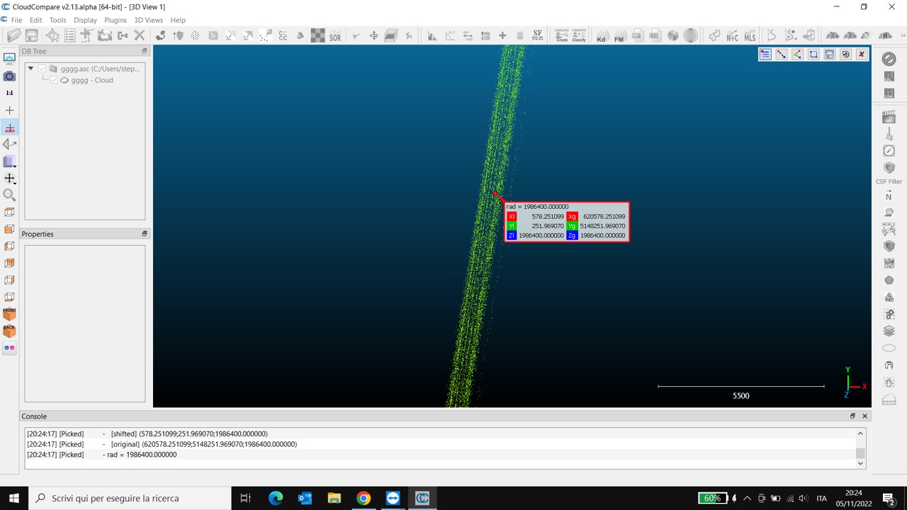
Task: Toggle auto pick rotation center icon
Action: (9, 127)
